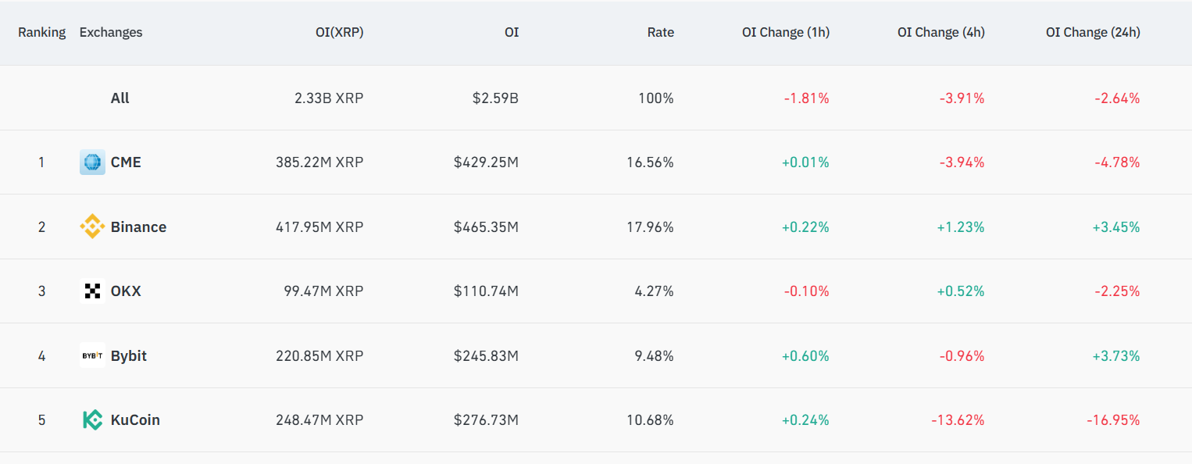The image size is (1192, 464).
Task: Click the $2.59B total OI value
Action: [495, 98]
